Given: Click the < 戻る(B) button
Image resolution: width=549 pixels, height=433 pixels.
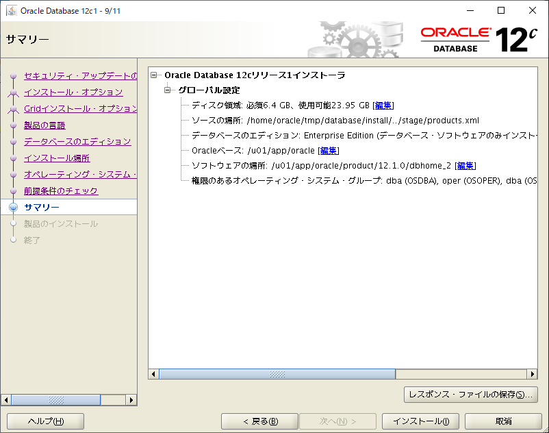Looking at the screenshot, I should 260,421.
